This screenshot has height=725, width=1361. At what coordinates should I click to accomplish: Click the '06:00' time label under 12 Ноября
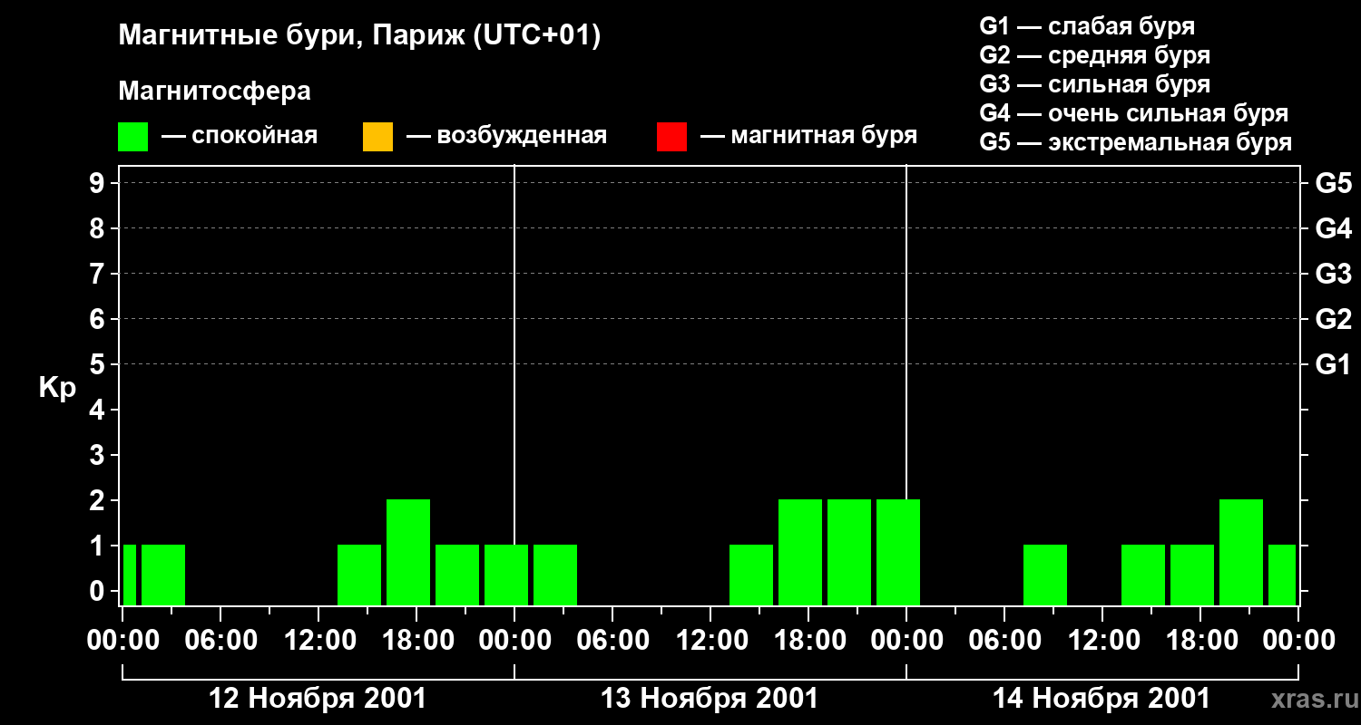220,641
